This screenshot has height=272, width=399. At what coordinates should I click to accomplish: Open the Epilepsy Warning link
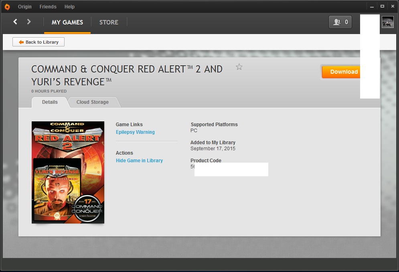click(135, 132)
